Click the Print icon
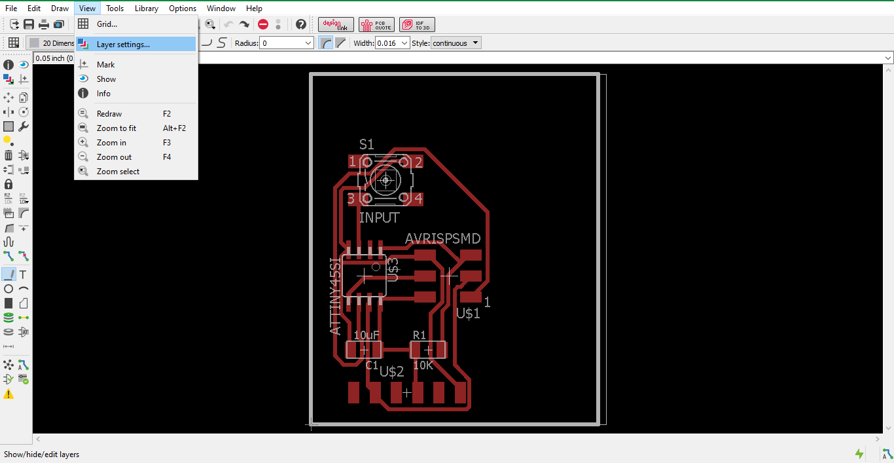Image resolution: width=894 pixels, height=463 pixels. pos(44,24)
